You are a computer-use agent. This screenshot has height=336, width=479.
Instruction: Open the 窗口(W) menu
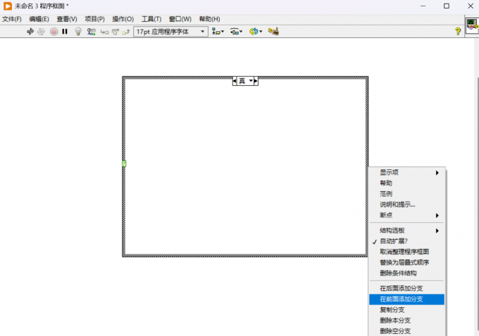180,19
